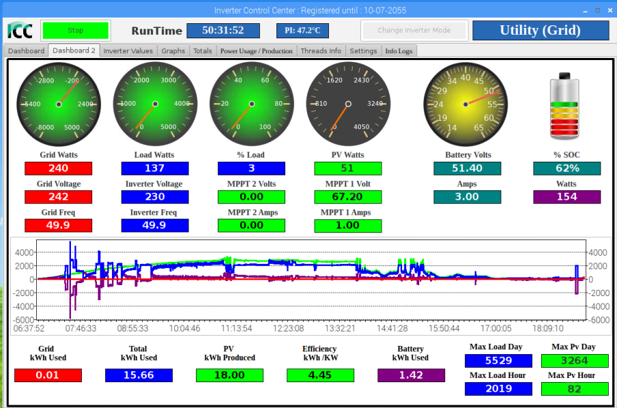The height and width of the screenshot is (408, 617).
Task: Click the Grid Watts gauge dial
Action: pos(59,104)
